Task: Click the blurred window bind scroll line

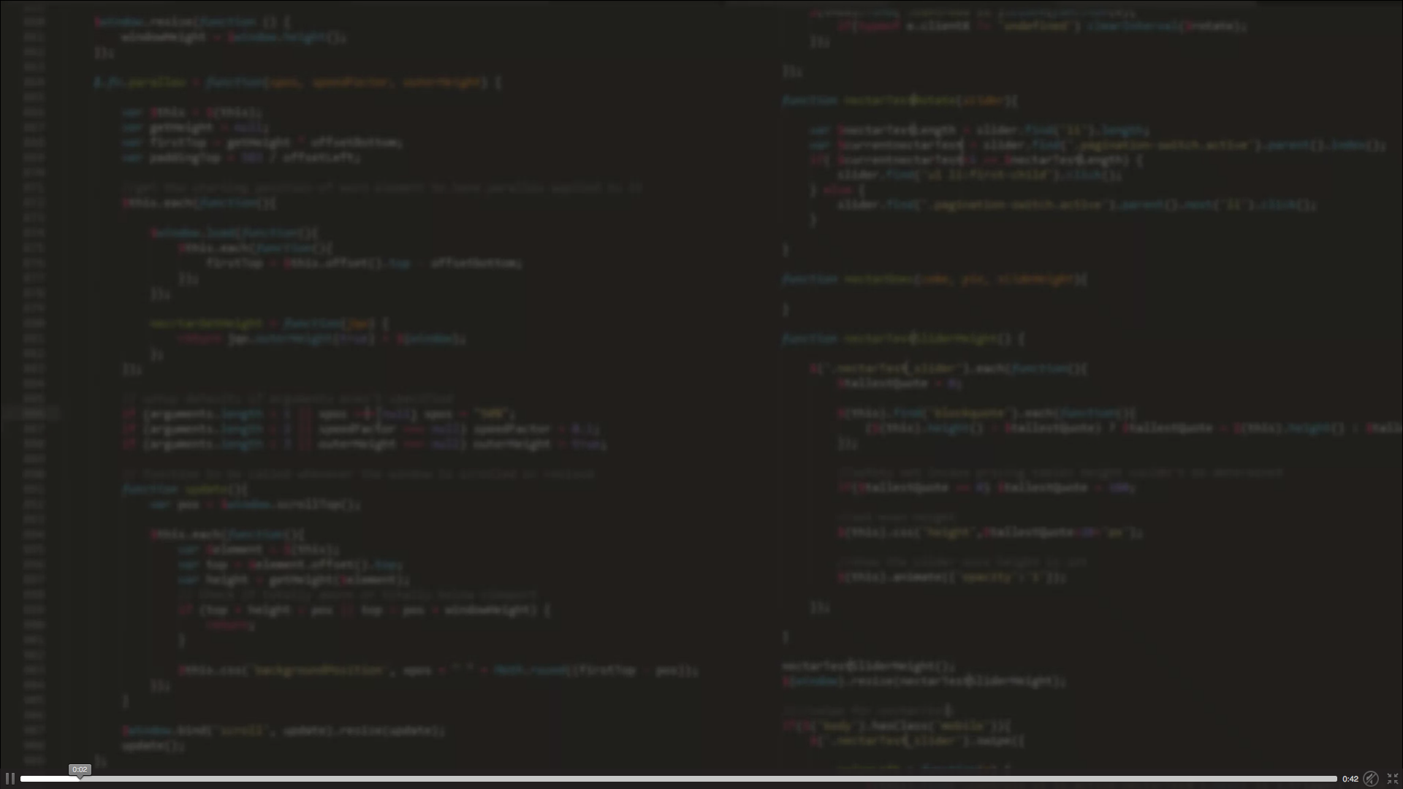Action: [x=283, y=730]
